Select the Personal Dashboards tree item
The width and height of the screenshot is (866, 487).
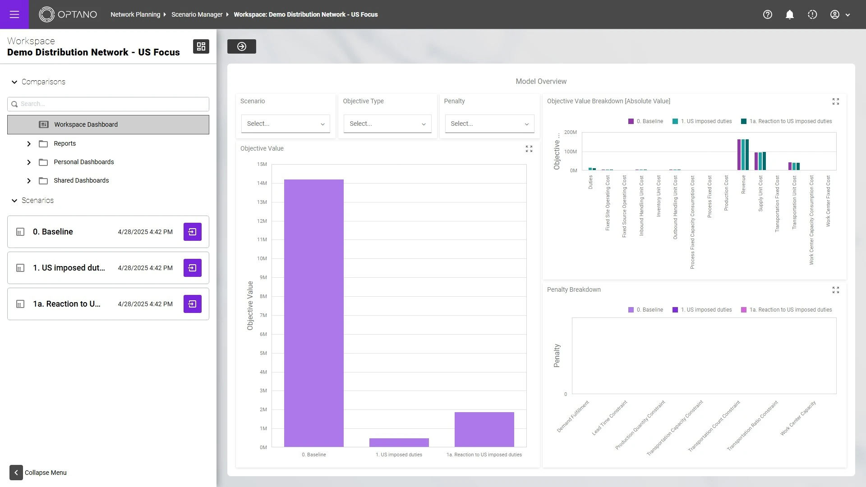[84, 162]
